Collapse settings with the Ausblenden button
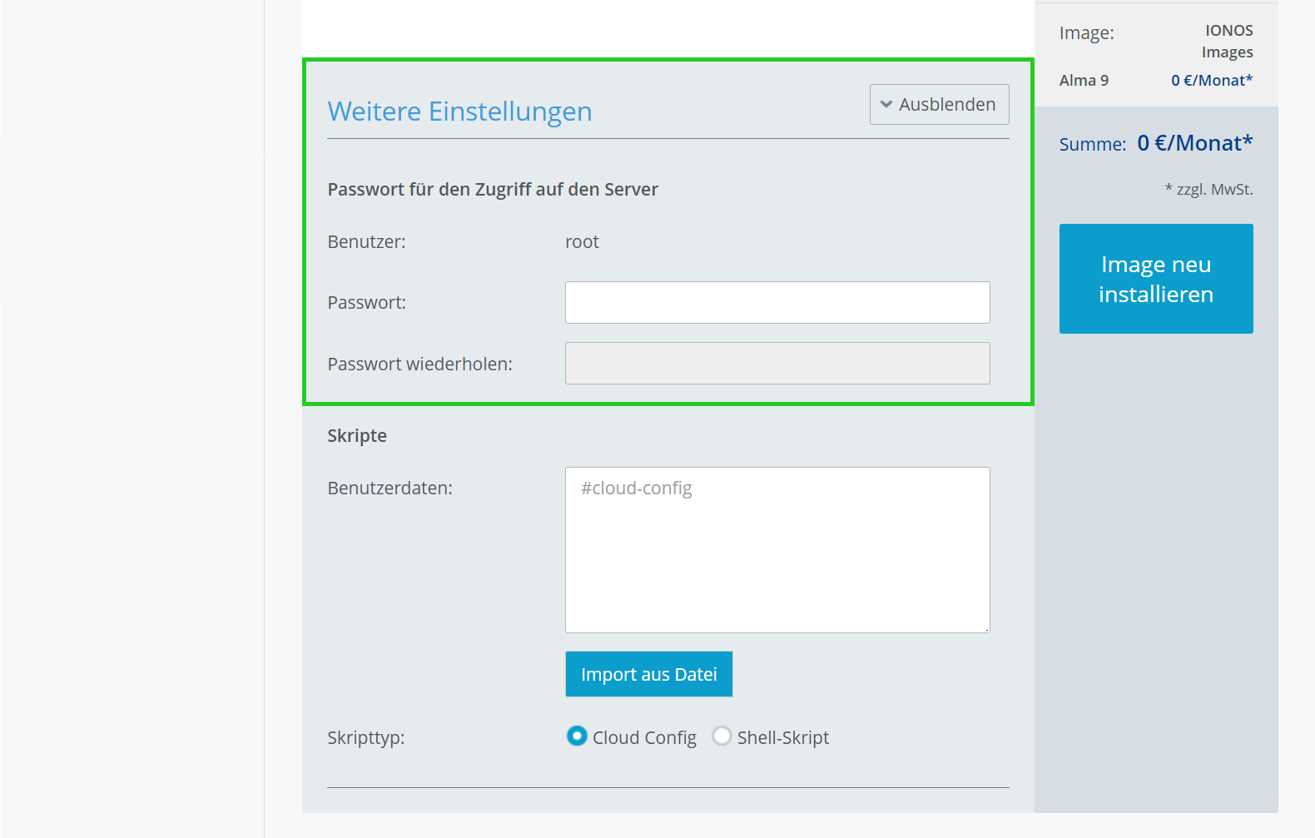This screenshot has height=838, width=1315. coord(939,104)
